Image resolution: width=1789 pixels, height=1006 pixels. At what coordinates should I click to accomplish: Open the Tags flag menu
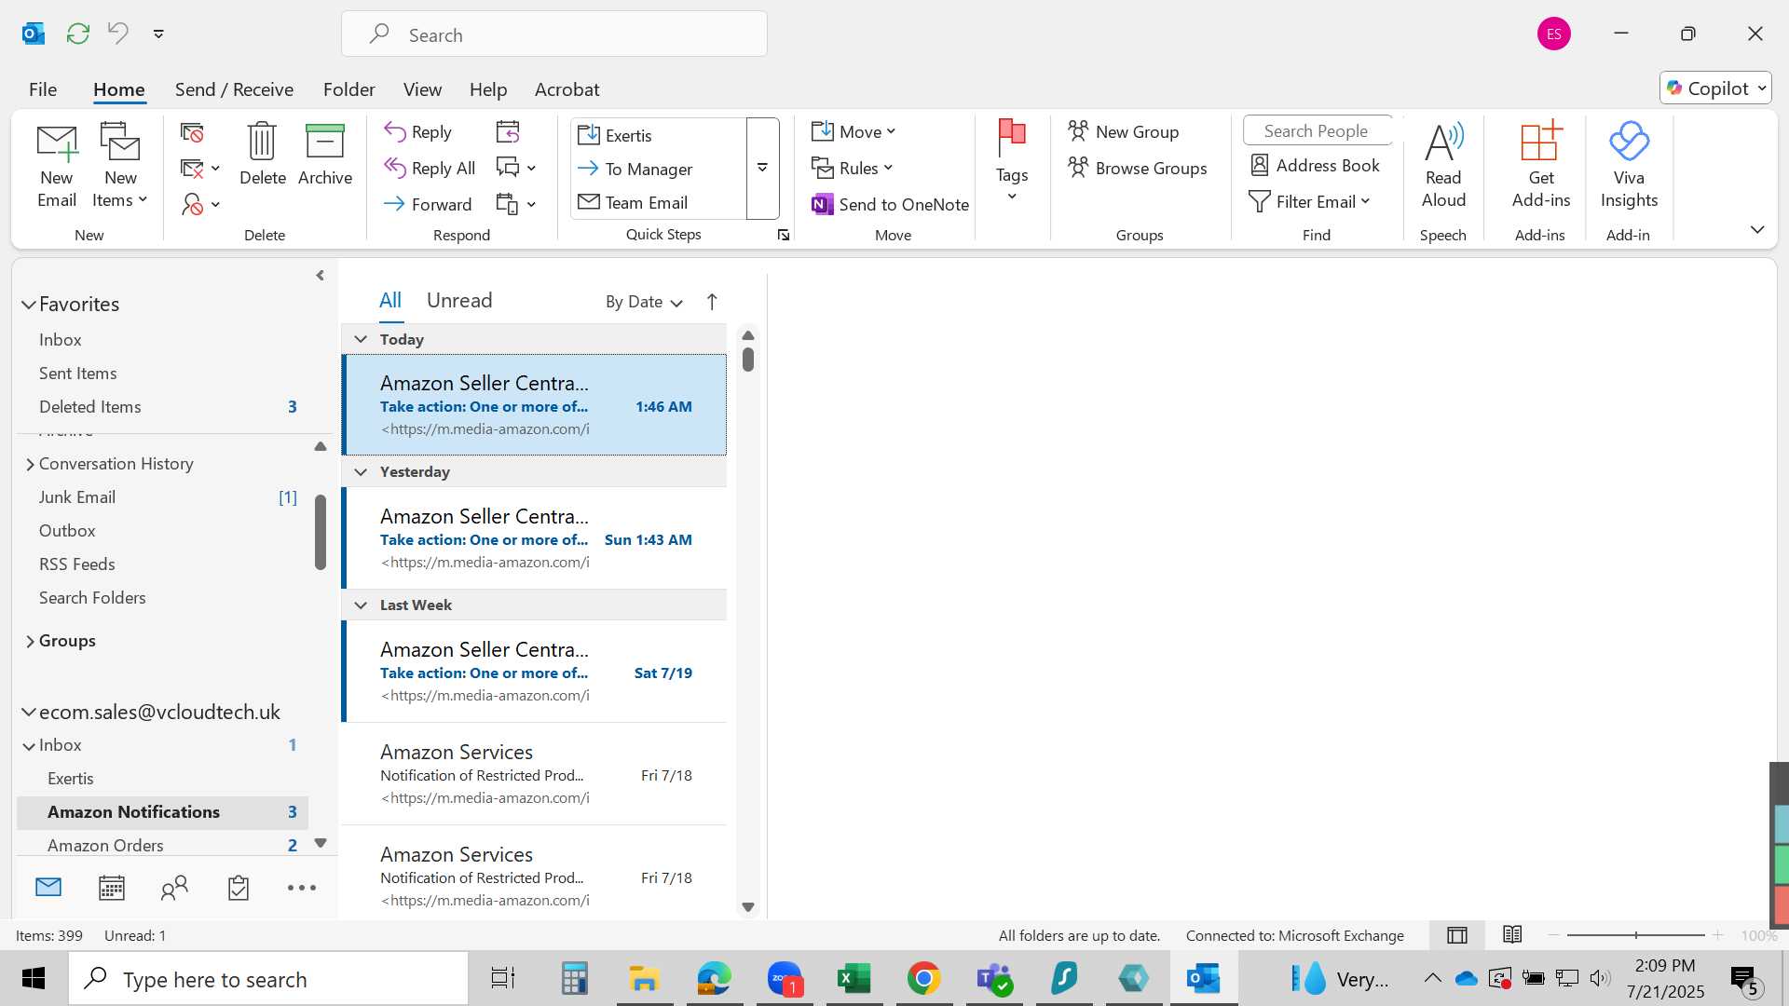point(1012,160)
